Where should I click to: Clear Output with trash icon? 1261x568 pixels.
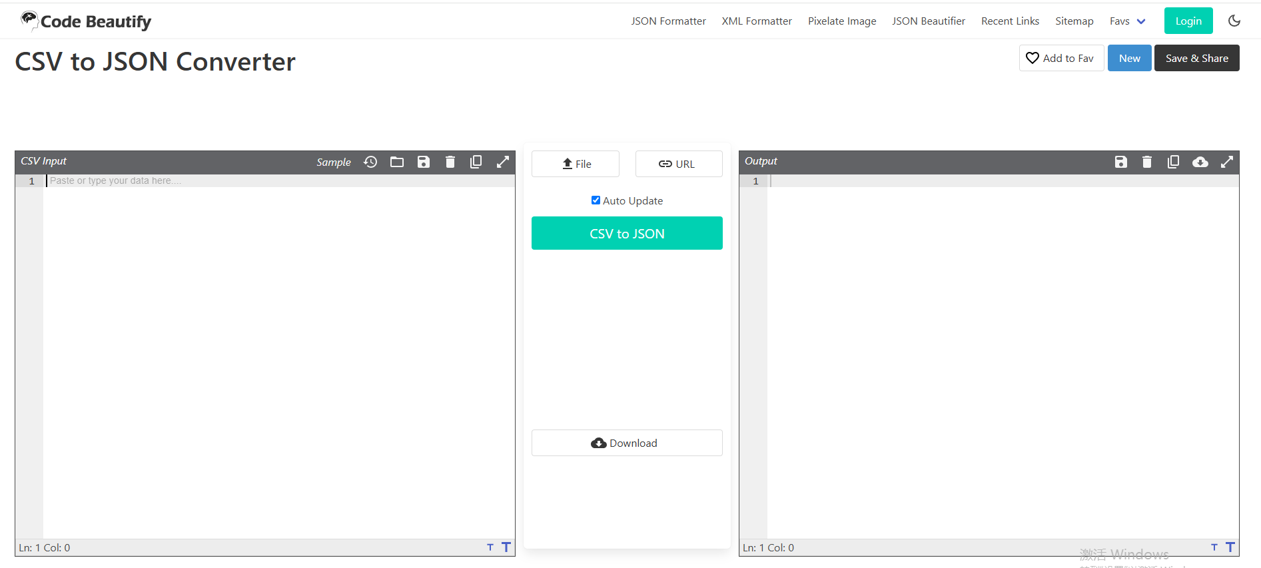pos(1147,162)
